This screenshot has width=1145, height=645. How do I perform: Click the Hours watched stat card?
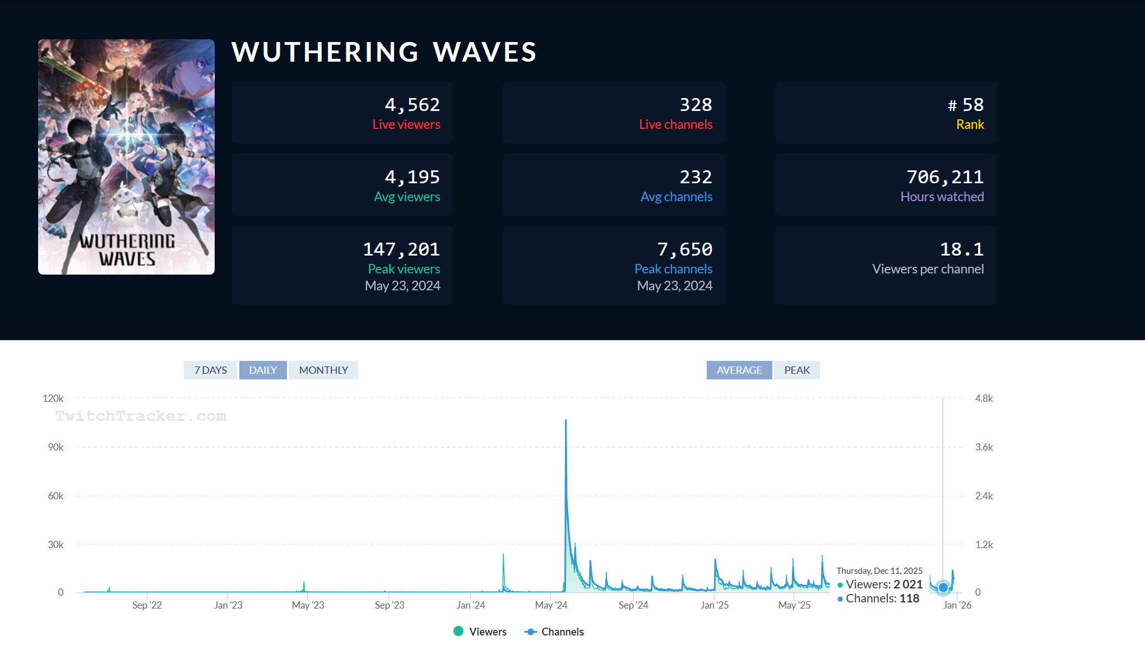pos(886,185)
